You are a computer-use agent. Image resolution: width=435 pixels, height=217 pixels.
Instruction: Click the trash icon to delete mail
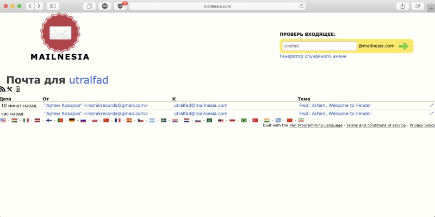[x=18, y=89]
